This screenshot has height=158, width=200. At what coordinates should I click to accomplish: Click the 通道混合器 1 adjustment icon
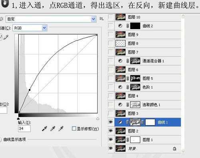click(120, 61)
